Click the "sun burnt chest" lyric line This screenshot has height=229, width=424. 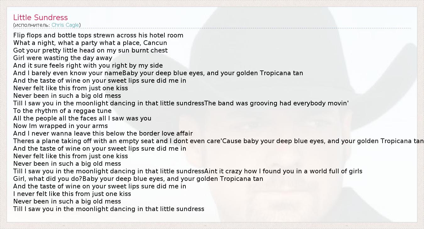point(90,50)
